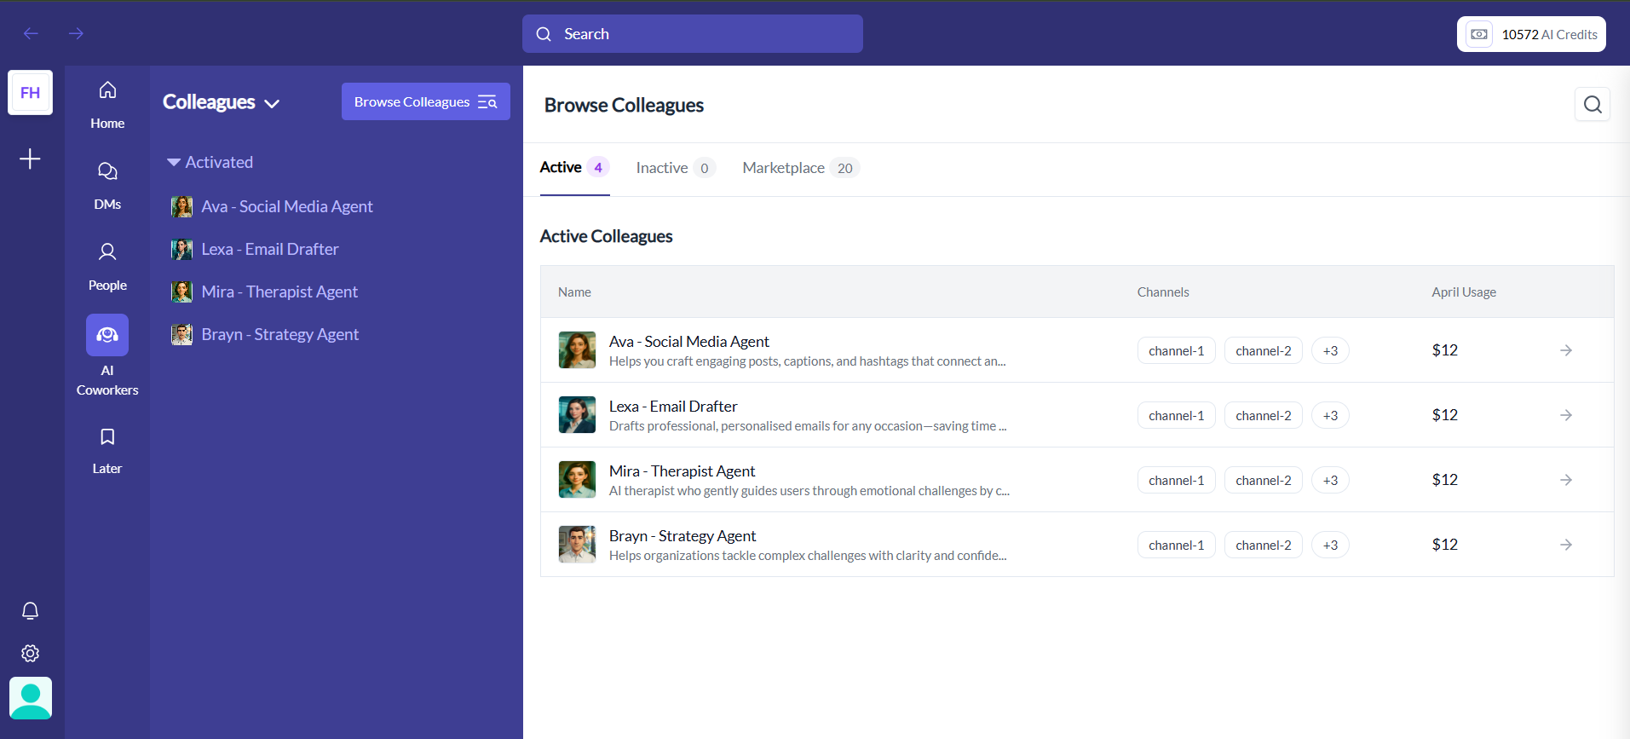Viewport: 1630px width, 739px height.
Task: Collapse the Activated list
Action: tap(174, 162)
